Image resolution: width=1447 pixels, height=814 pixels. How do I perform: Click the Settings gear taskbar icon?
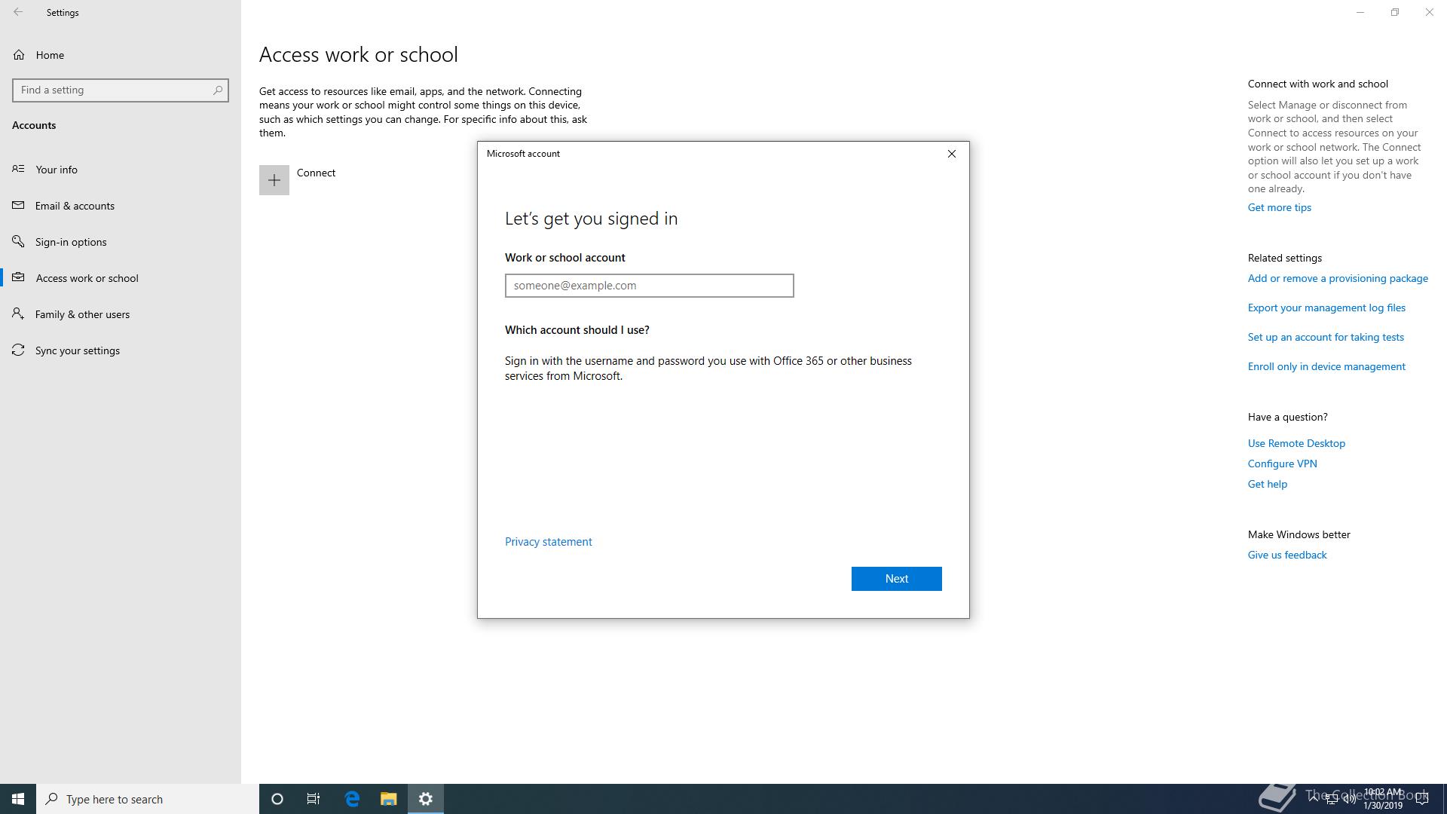pyautogui.click(x=426, y=799)
